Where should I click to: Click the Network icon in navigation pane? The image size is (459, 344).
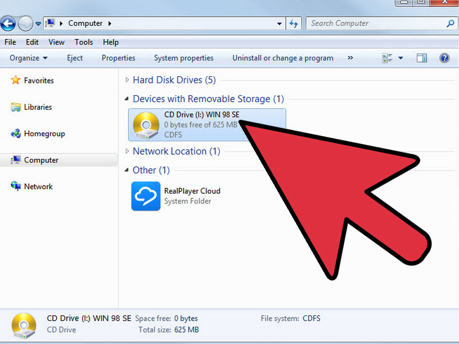point(15,186)
